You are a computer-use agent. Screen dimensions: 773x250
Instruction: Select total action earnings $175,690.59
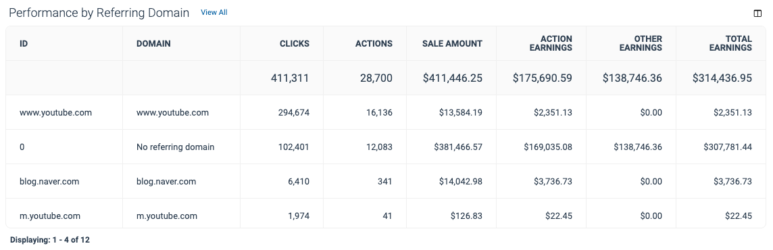[543, 78]
